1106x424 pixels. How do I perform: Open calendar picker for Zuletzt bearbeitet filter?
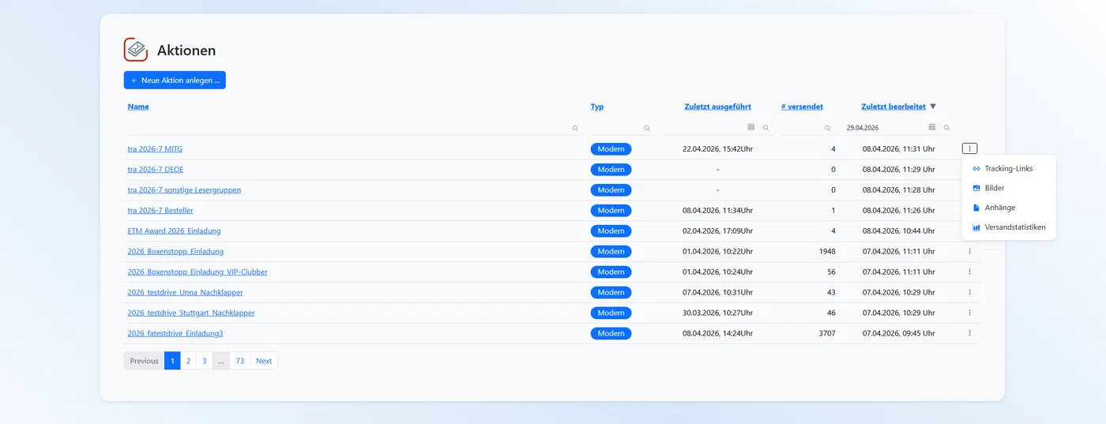click(x=932, y=127)
